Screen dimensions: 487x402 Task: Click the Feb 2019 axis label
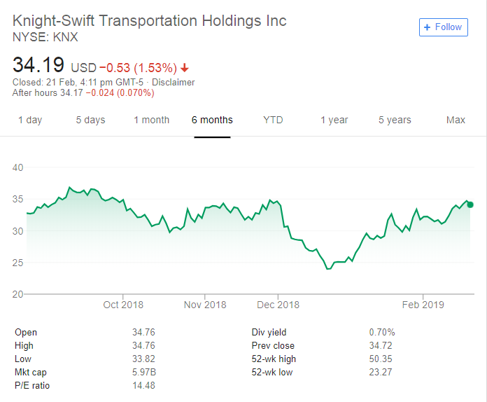click(x=423, y=305)
